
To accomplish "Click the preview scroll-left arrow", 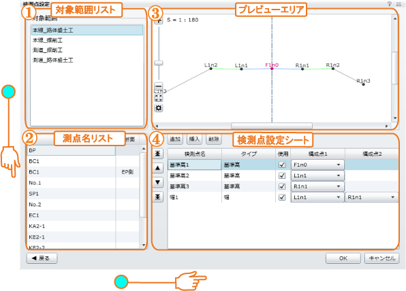I will click(x=157, y=126).
